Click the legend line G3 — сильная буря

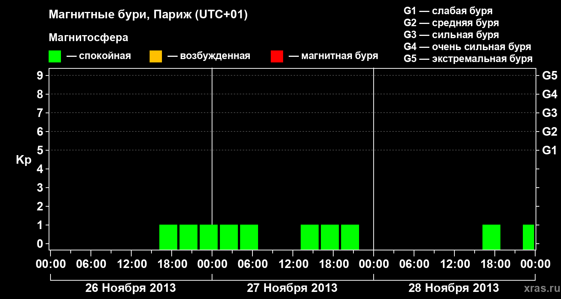click(451, 35)
